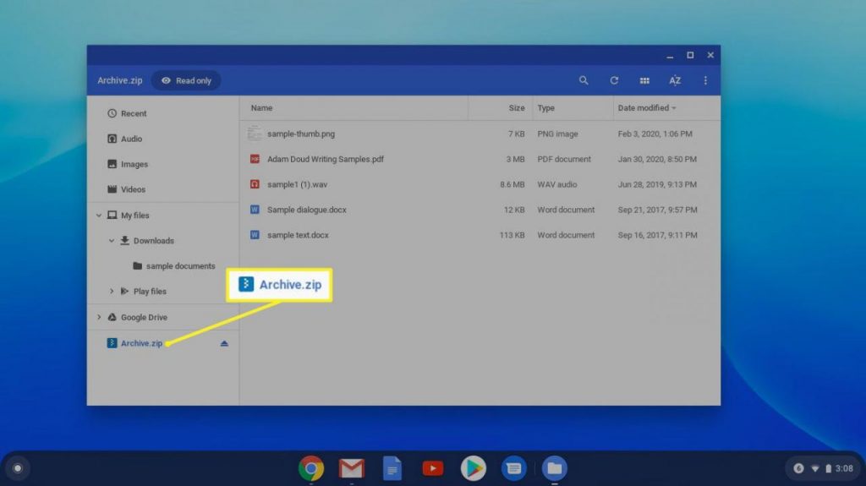Click the PDF document type cell
The image size is (866, 486).
[x=564, y=159]
